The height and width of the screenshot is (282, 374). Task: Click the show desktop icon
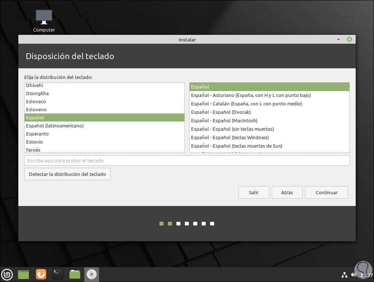click(x=23, y=274)
